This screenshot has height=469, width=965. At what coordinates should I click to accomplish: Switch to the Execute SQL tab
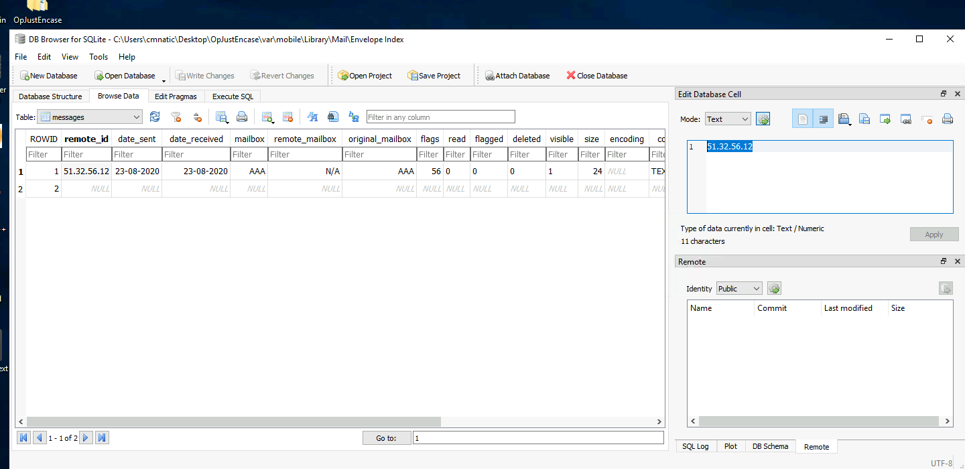click(x=233, y=96)
